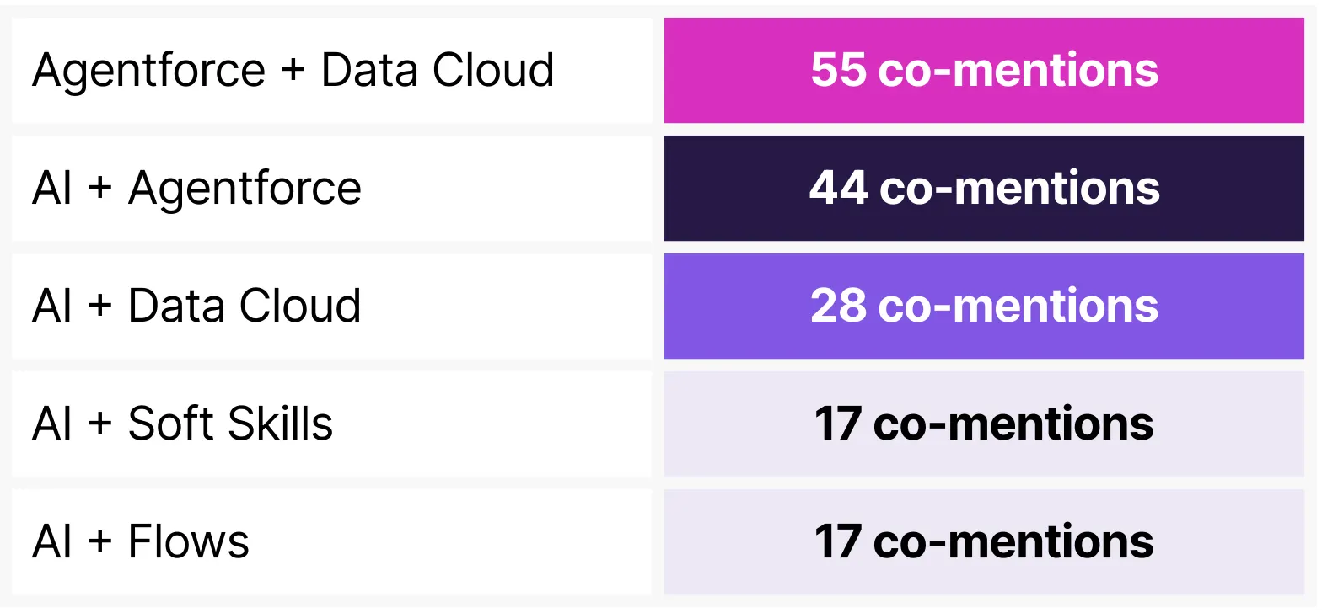This screenshot has height=613, width=1322.
Task: Click the "AI + Data Cloud" row label
Action: pos(196,306)
